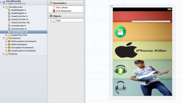This screenshot has width=183, height=103.
Task: Select AppDelegate.h file
Action: (x=18, y=10)
